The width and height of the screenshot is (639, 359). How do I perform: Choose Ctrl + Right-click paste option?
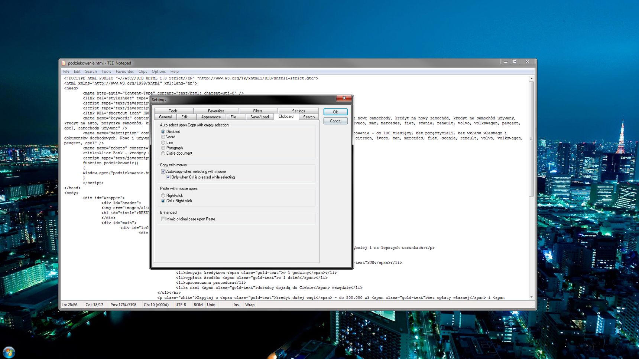pos(176,201)
